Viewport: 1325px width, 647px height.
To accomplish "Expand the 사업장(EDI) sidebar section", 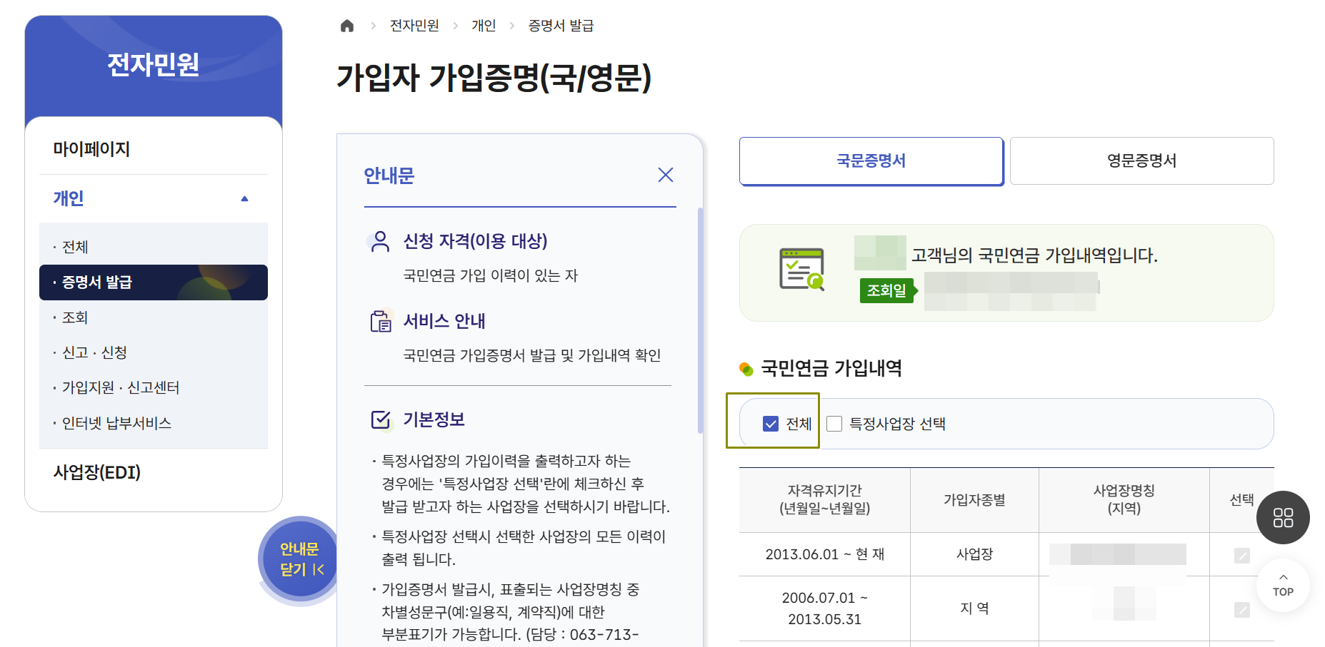I will pyautogui.click(x=97, y=472).
